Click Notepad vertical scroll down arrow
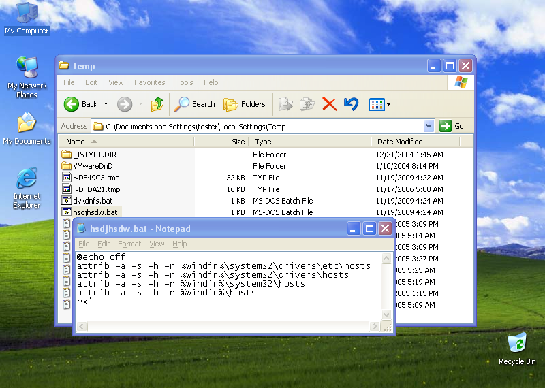Screen dimensions: 545x388 (x=386, y=314)
